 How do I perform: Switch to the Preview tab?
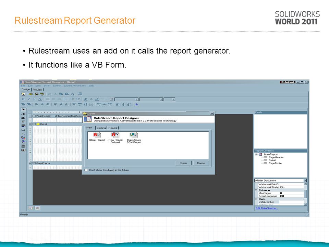pos(38,90)
